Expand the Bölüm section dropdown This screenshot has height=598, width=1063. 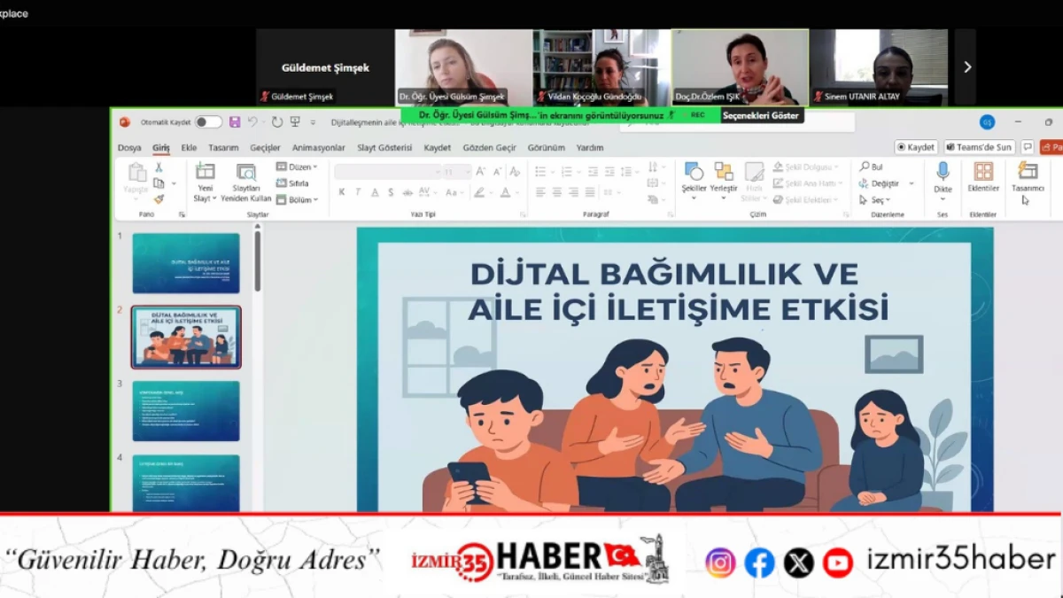(297, 200)
